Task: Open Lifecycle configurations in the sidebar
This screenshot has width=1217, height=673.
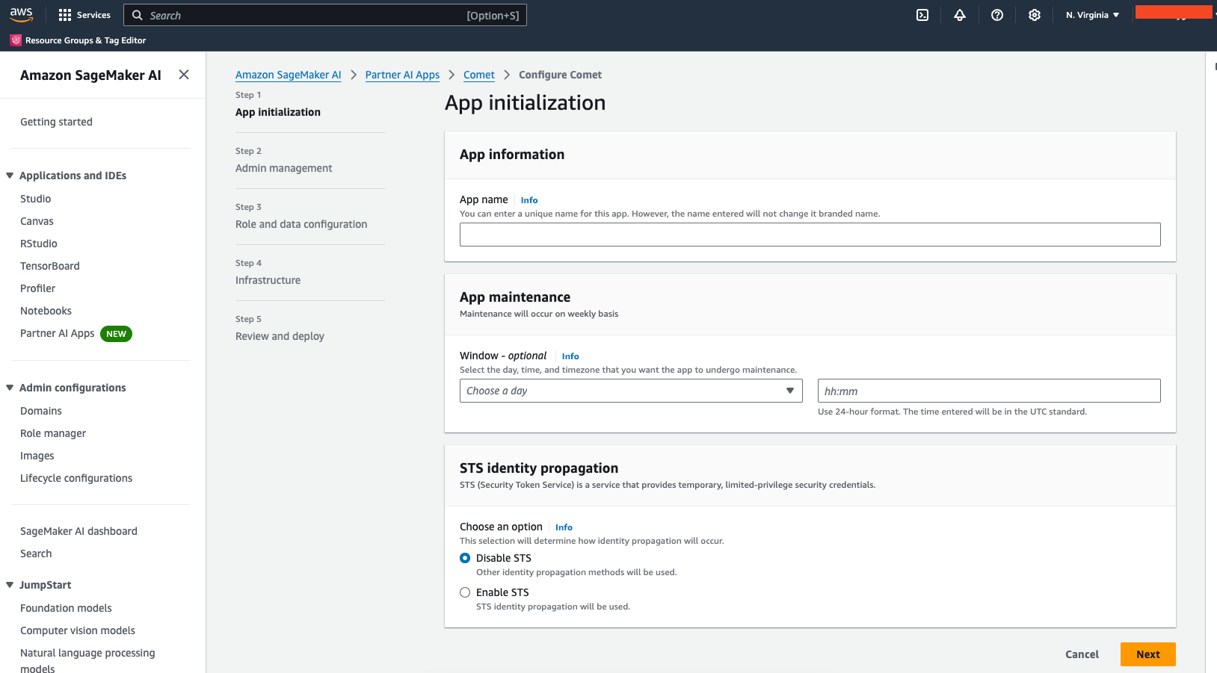Action: 76,478
